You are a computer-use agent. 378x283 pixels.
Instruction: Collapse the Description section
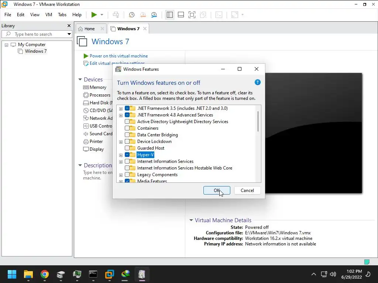[80, 165]
